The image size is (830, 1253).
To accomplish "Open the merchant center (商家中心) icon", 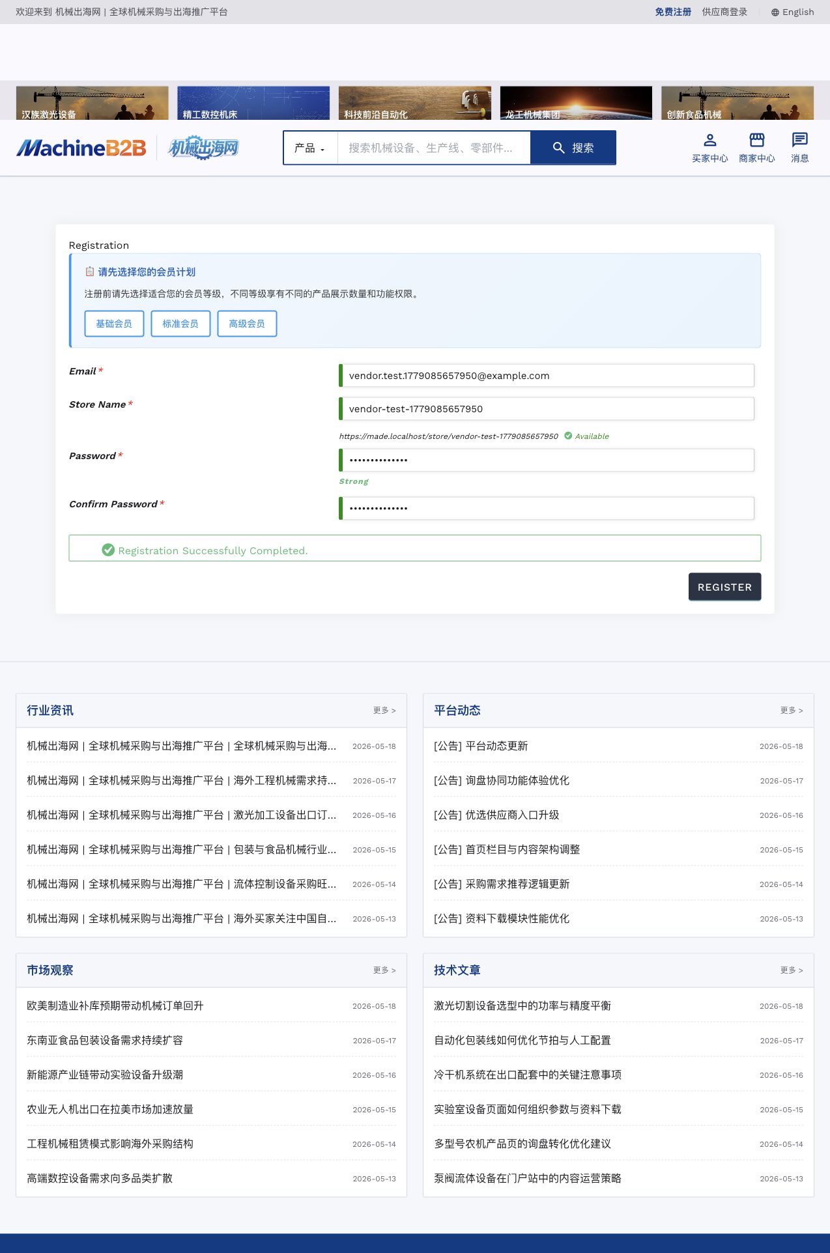I will pyautogui.click(x=756, y=140).
